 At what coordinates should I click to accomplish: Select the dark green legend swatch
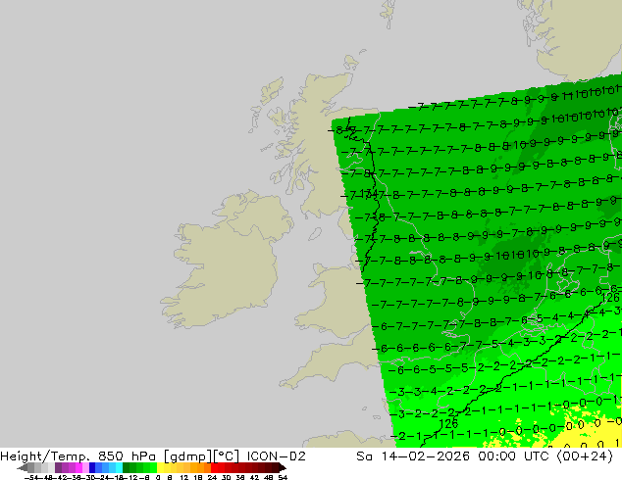[x=127, y=467]
